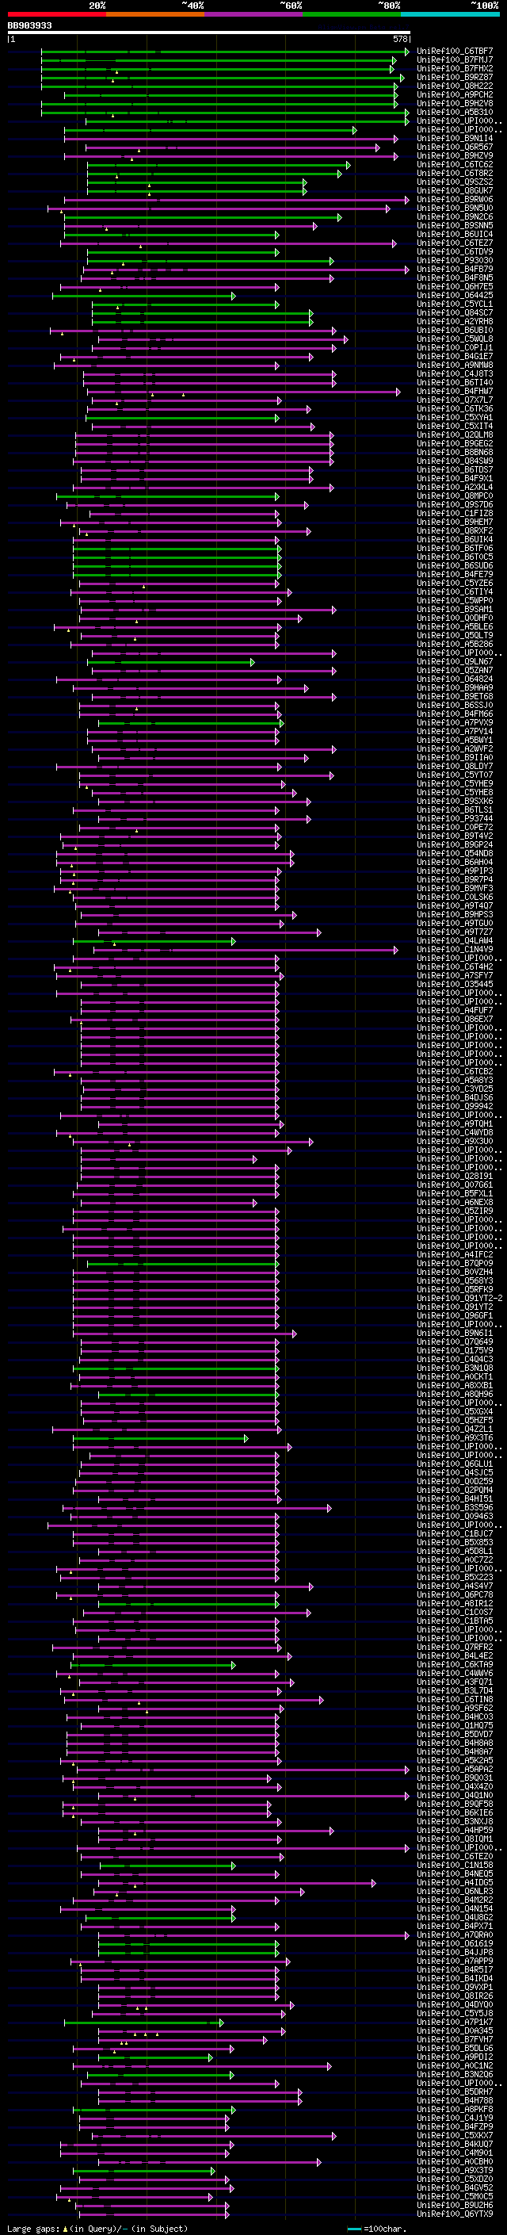Select the UniRef100_B9N1I4 label
The width and height of the screenshot is (507, 2235).
(x=455, y=138)
